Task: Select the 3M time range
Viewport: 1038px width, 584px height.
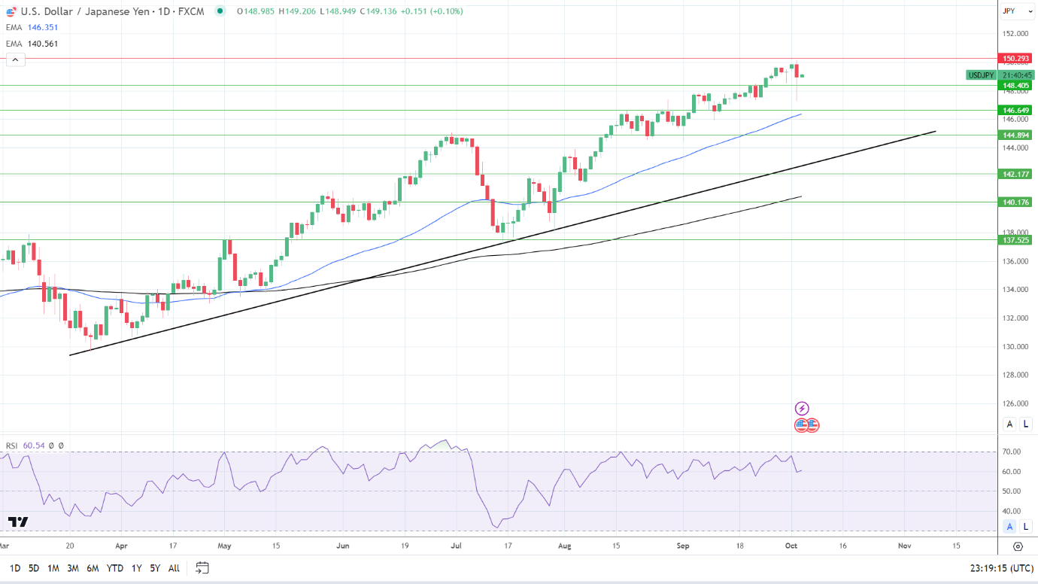Action: point(73,568)
